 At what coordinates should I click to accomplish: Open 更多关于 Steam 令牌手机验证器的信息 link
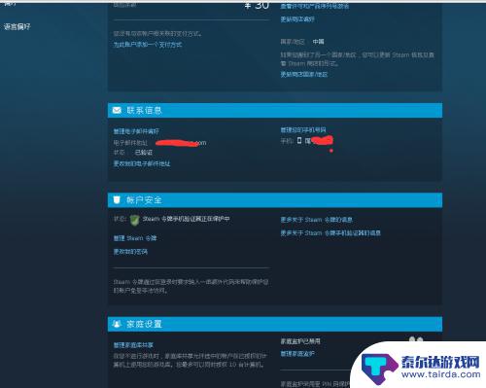point(330,233)
